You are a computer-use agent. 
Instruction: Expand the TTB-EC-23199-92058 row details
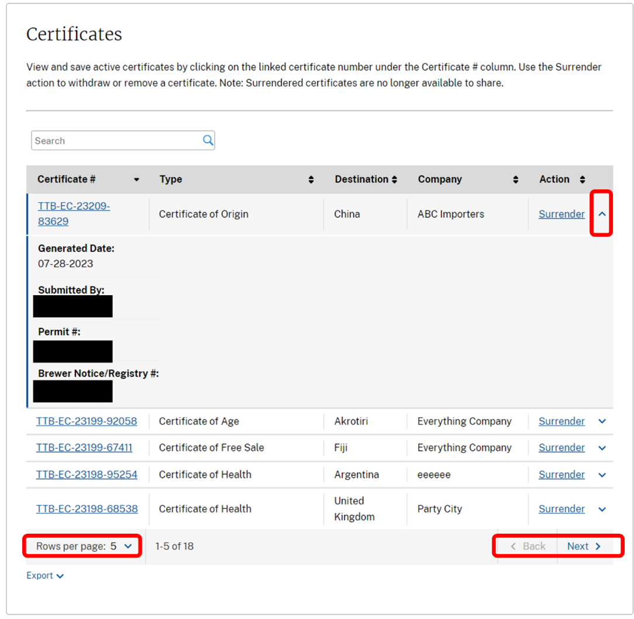tap(602, 421)
